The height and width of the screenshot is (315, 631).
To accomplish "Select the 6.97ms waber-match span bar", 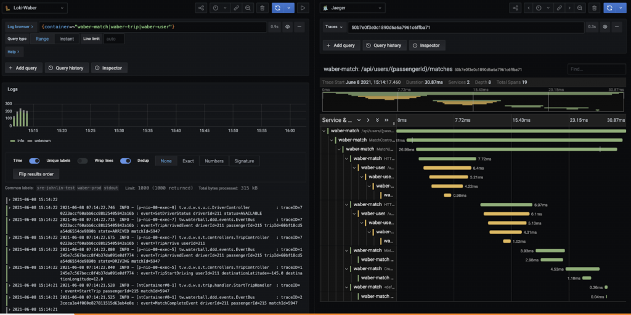I will 507,204.
